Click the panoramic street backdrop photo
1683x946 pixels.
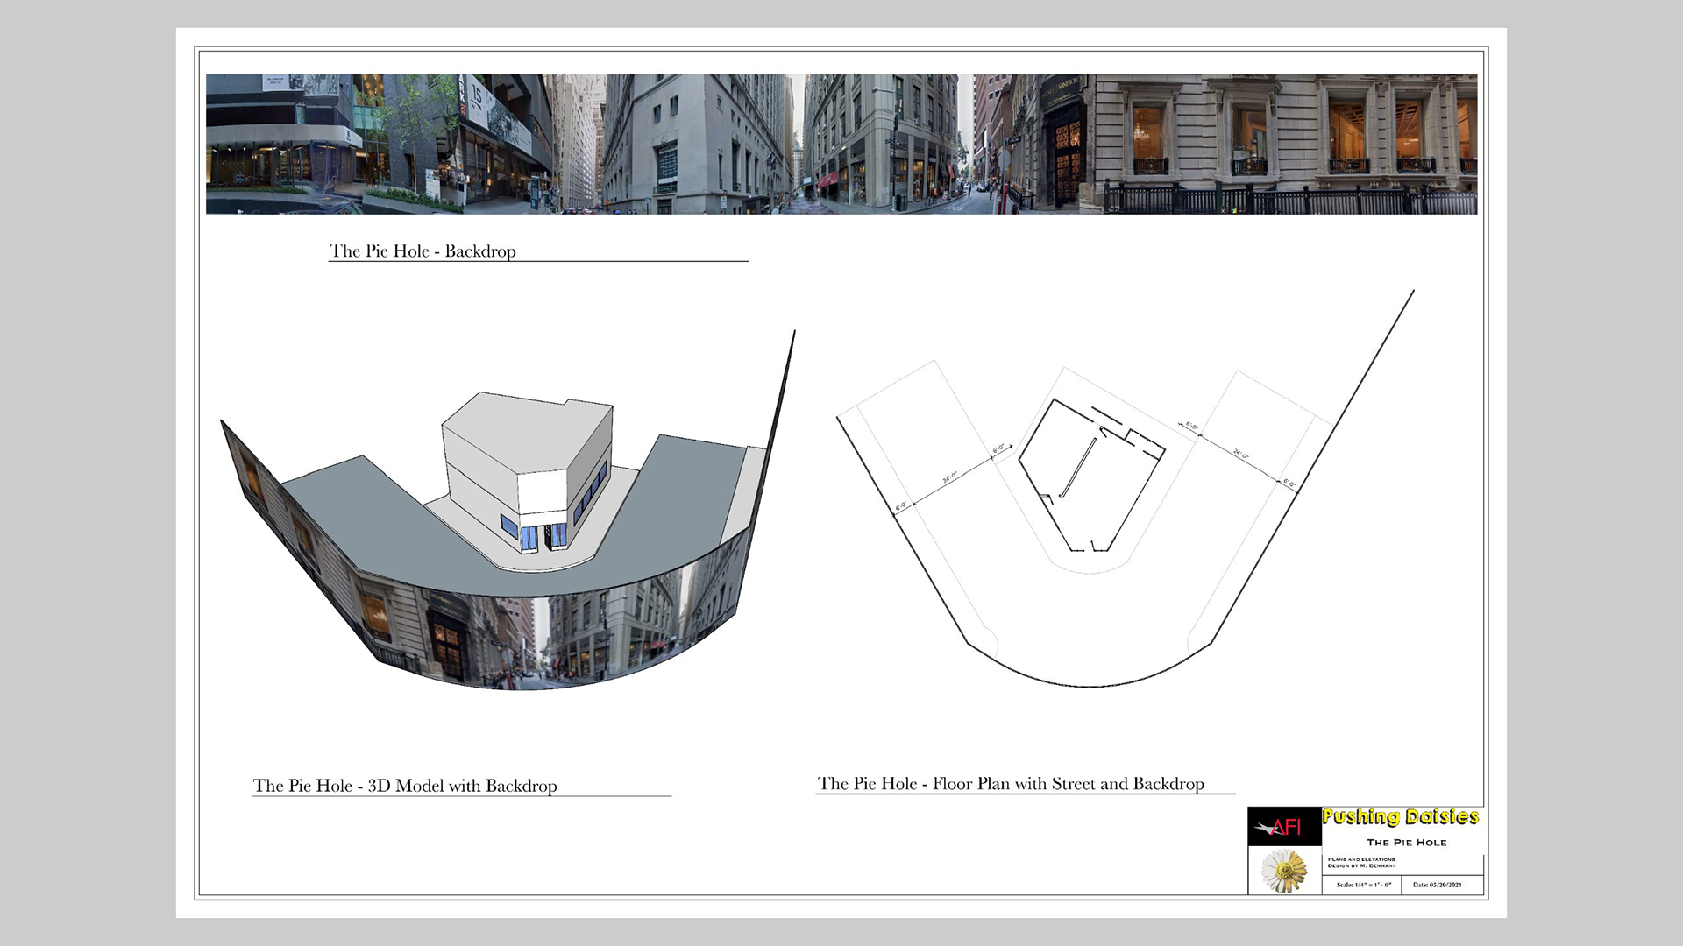[841, 145]
